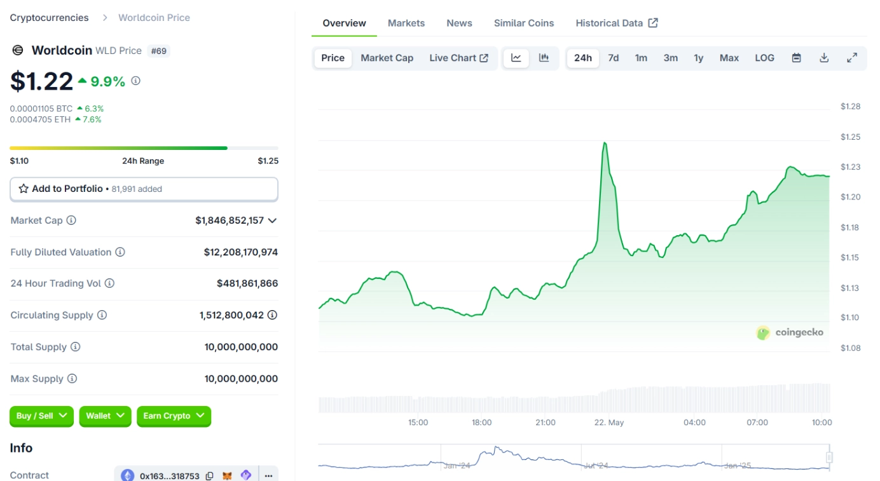Screen dimensions: 880x481
Task: Grab the range navigator right handle
Action: click(x=829, y=457)
